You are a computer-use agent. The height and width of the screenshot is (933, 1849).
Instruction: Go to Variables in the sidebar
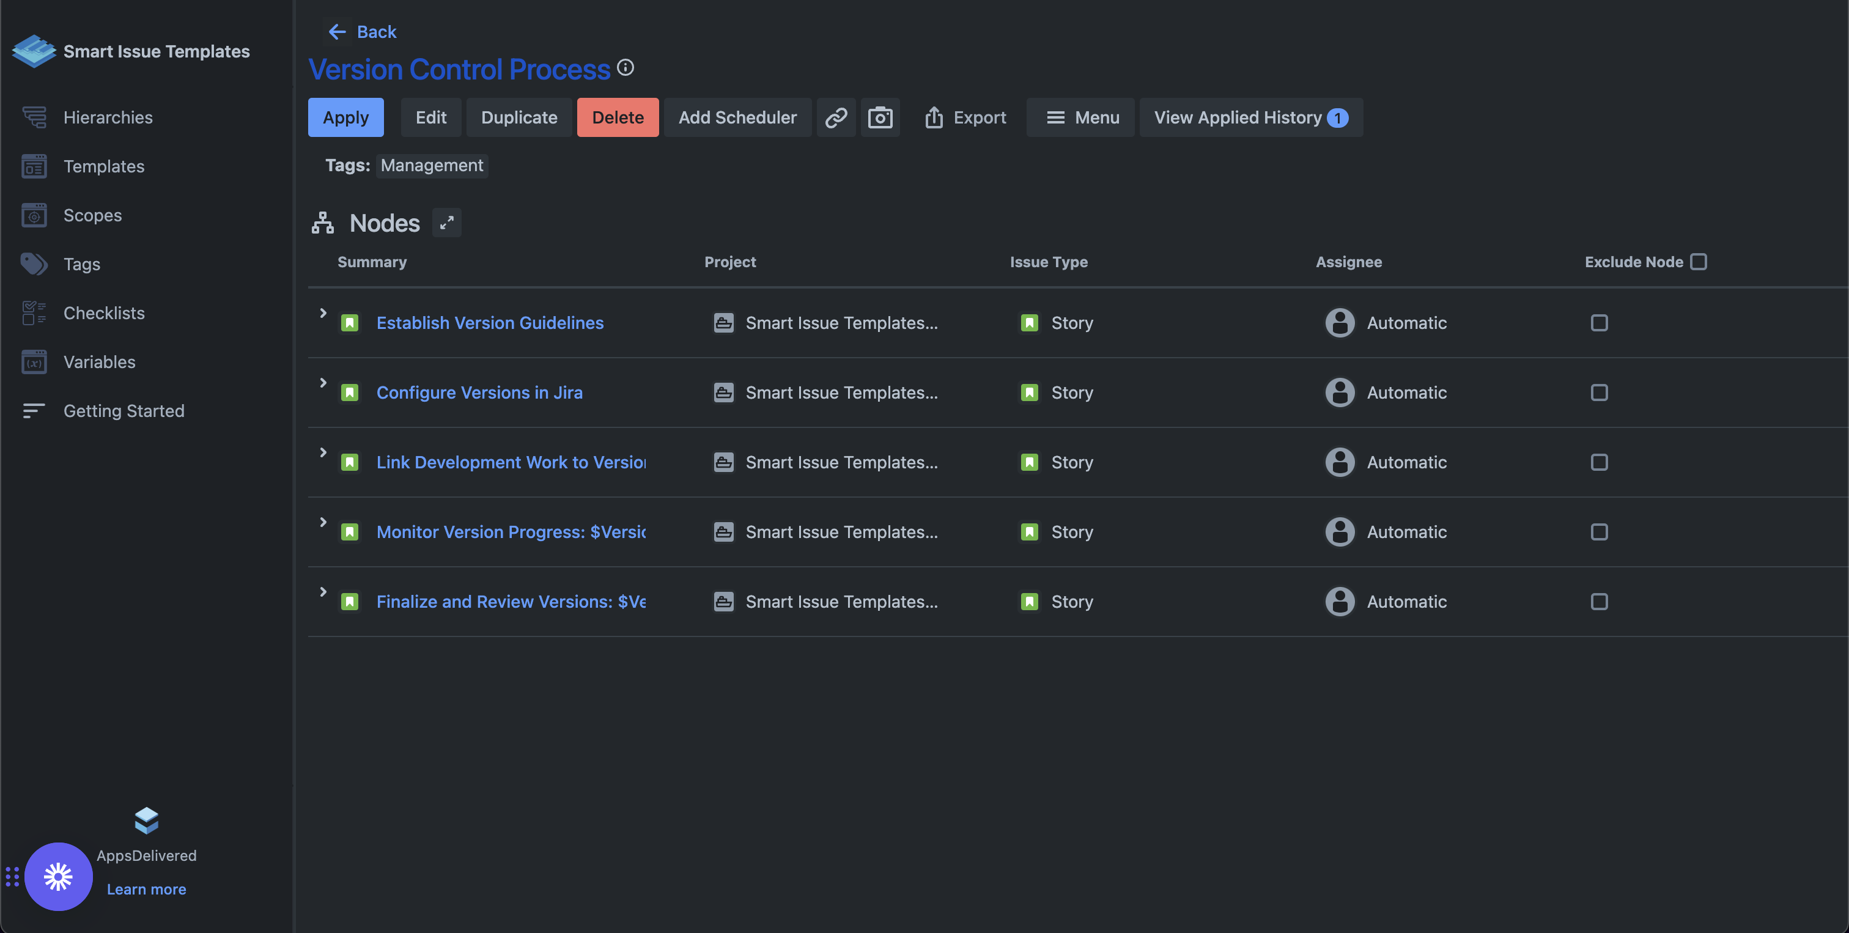99,362
